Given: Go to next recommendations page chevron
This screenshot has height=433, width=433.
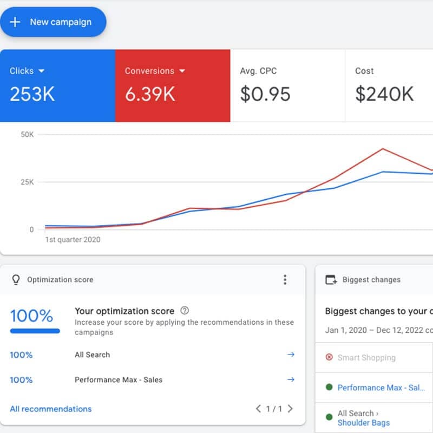Looking at the screenshot, I should pyautogui.click(x=291, y=409).
